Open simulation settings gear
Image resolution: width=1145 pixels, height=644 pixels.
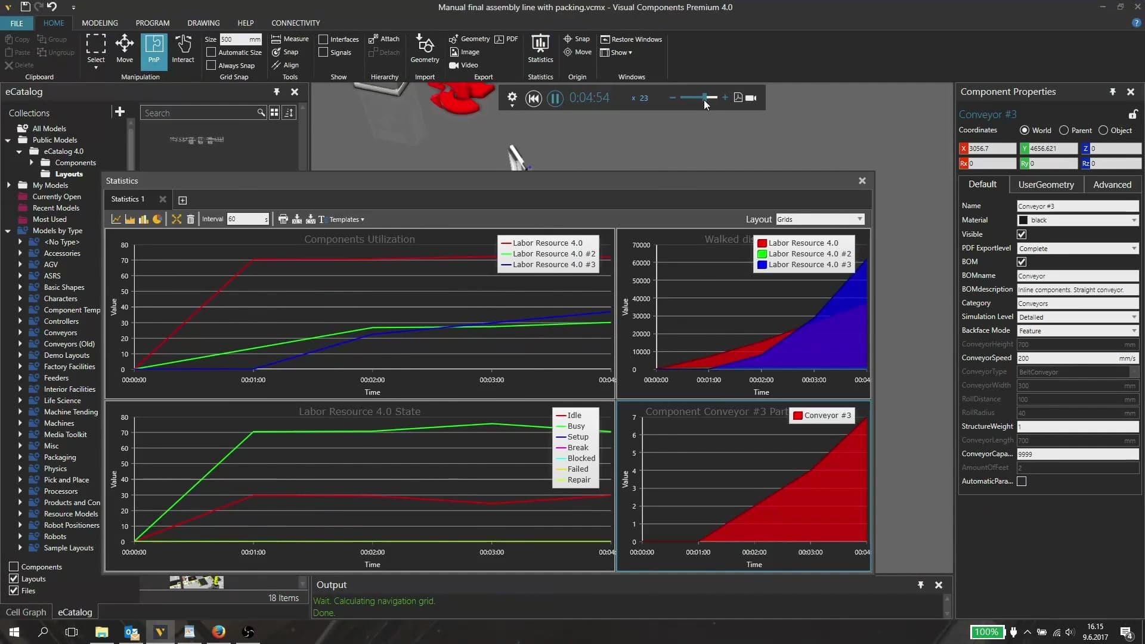coord(512,98)
